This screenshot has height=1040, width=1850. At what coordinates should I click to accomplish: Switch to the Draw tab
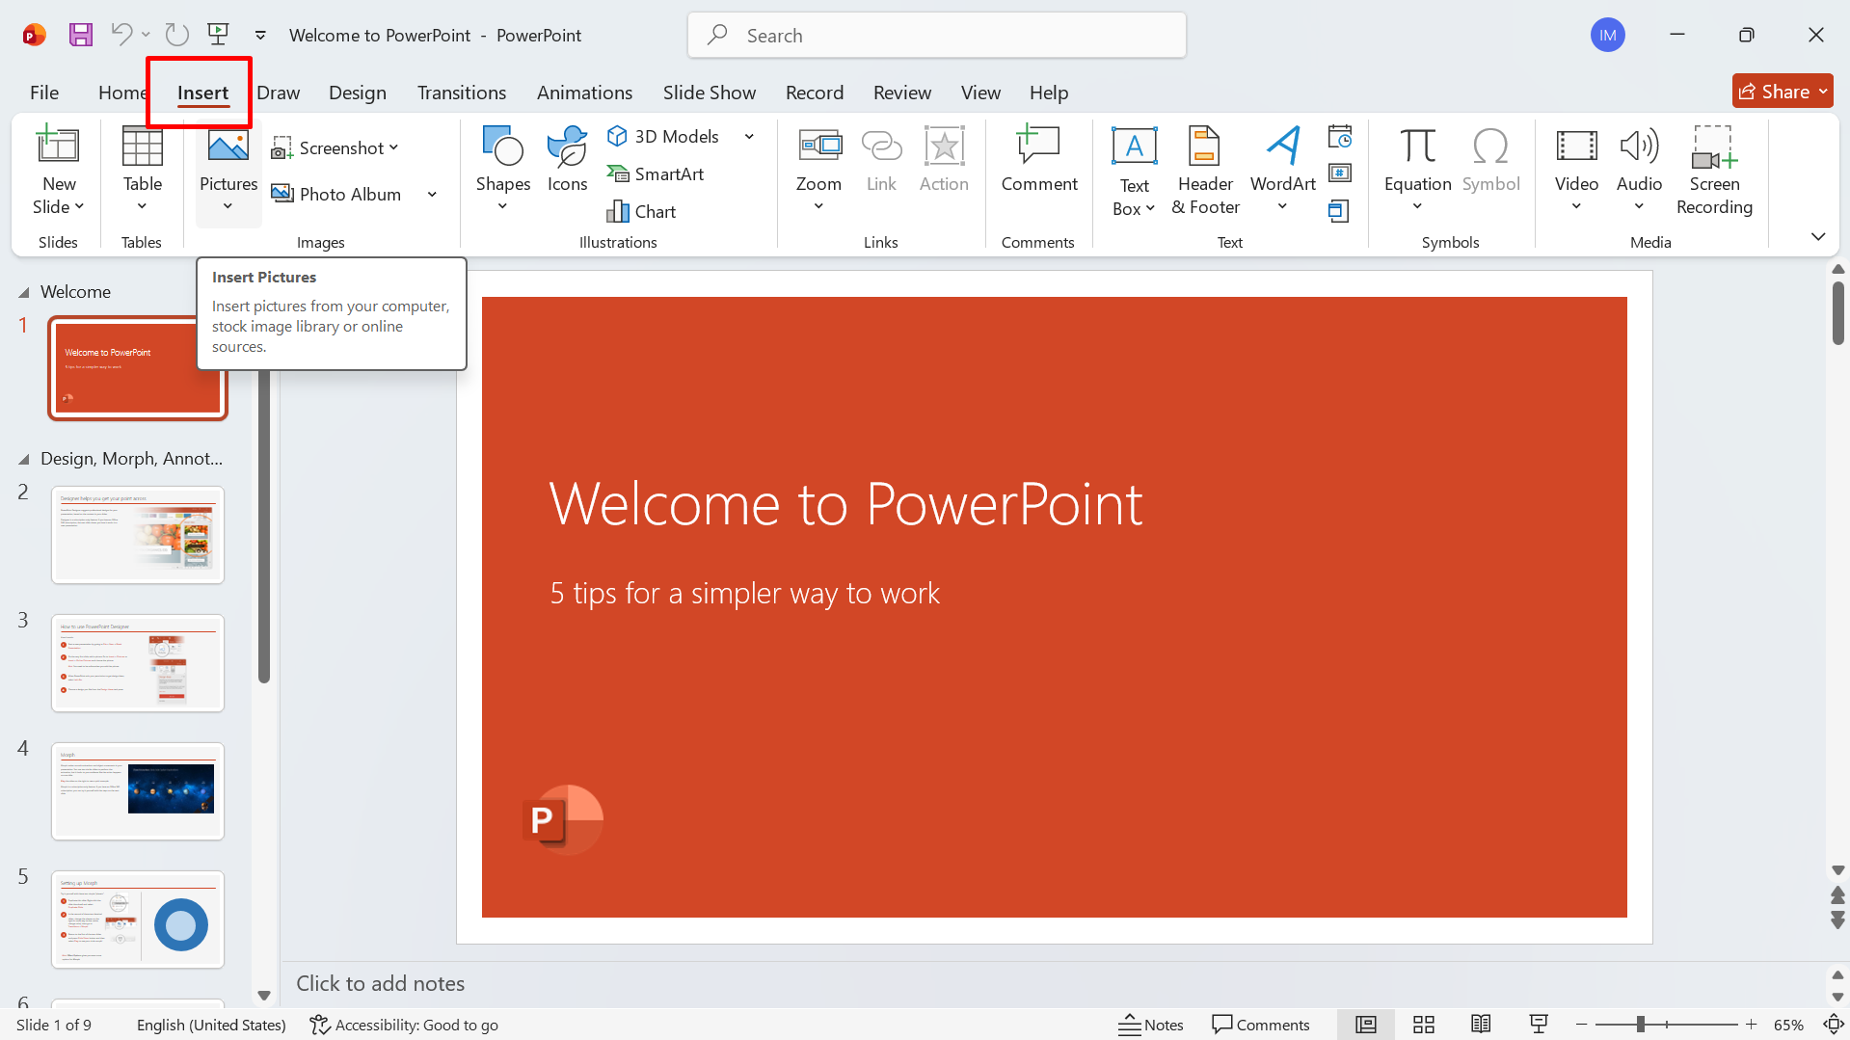point(278,93)
